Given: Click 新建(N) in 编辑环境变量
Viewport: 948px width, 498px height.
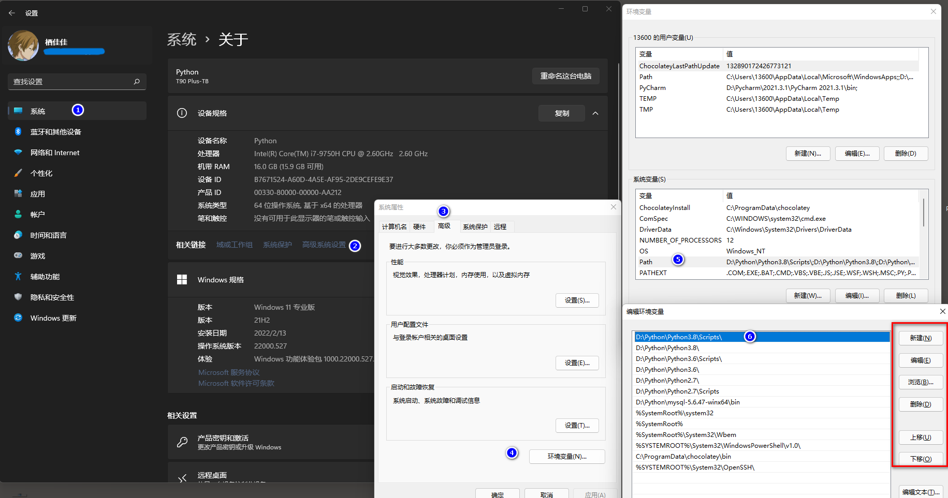Looking at the screenshot, I should [x=921, y=338].
